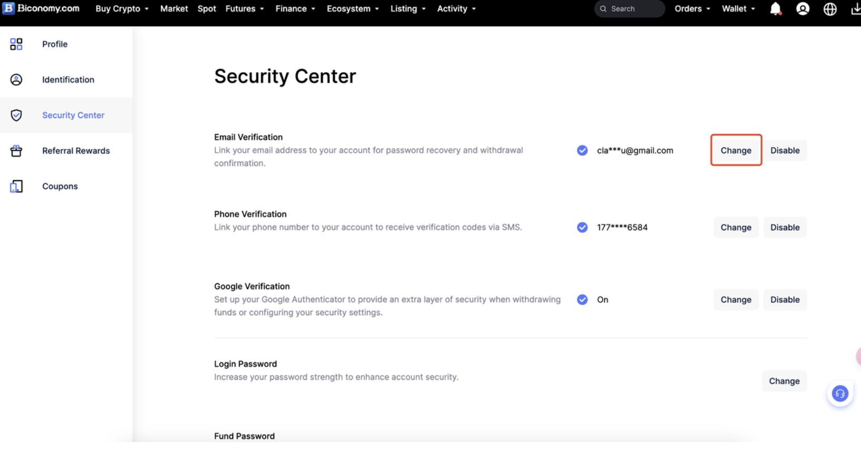
Task: Open the Market menu item
Action: coord(174,9)
